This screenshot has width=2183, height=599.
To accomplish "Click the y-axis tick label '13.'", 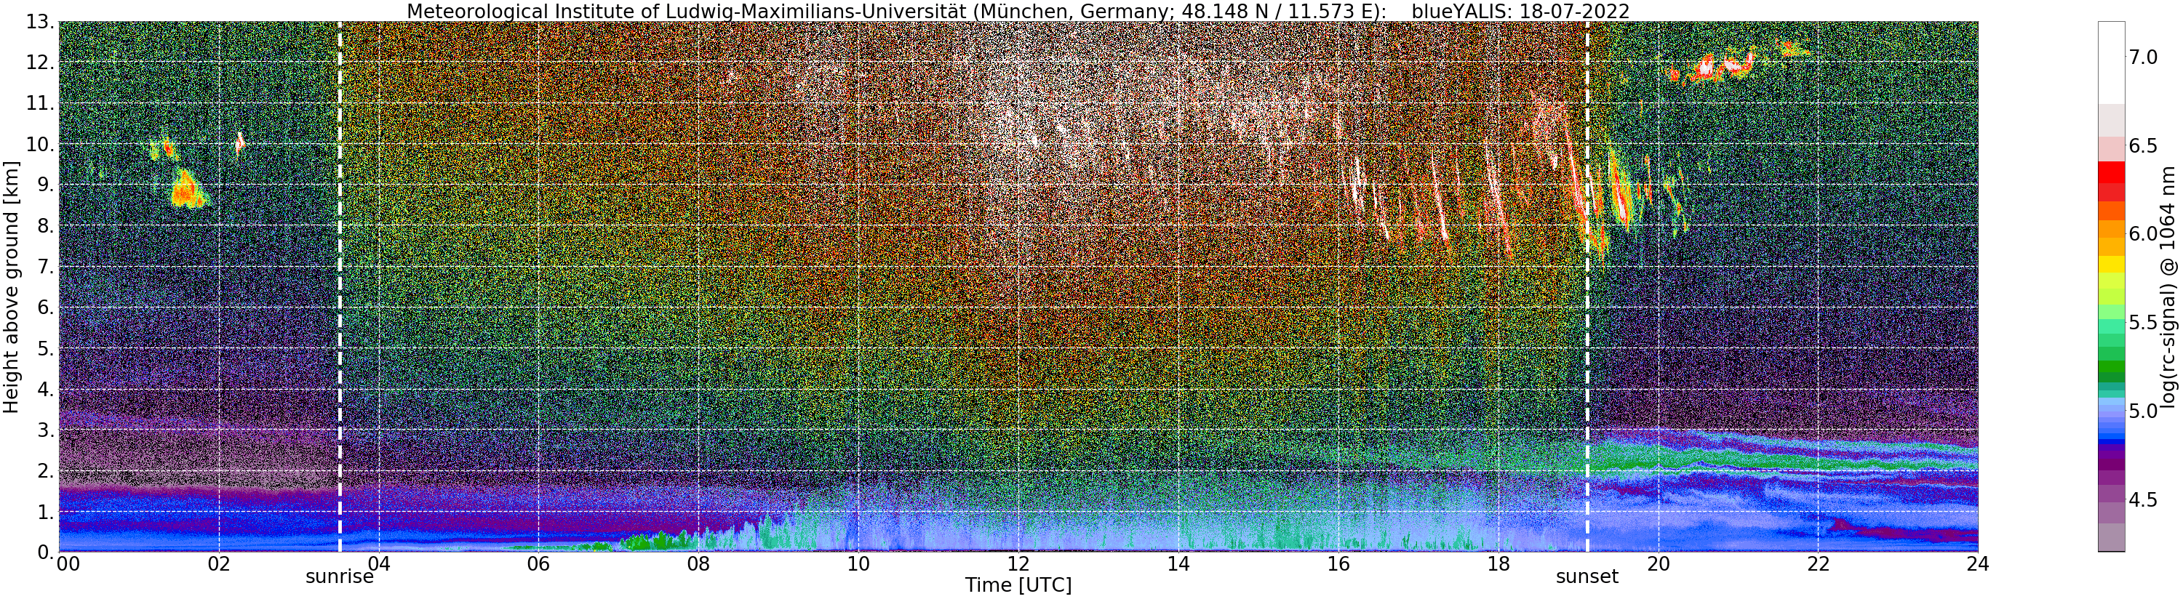I will (40, 22).
